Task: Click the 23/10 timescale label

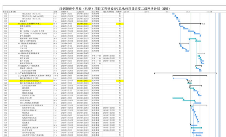Action: pyautogui.click(x=210, y=12)
